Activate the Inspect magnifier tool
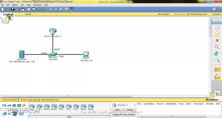 pyautogui.click(x=217, y=47)
